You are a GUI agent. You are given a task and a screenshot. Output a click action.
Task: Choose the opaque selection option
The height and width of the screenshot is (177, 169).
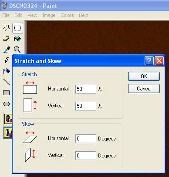(8, 119)
